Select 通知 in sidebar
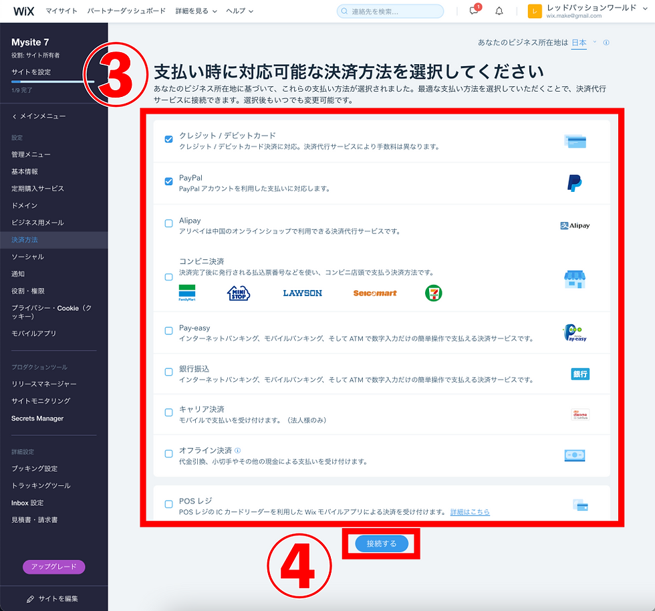Screen dimensions: 655x611 point(18,274)
